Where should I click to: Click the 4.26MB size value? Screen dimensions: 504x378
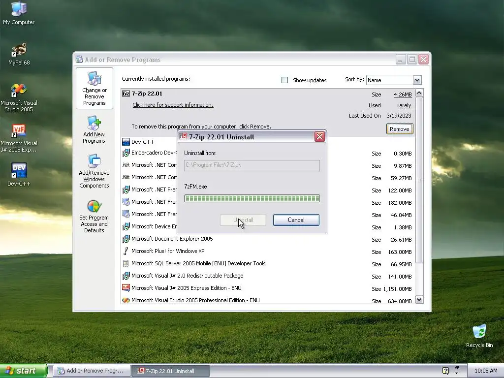(x=403, y=94)
